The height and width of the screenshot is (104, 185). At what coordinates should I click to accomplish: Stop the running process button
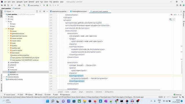[x=58, y=5]
